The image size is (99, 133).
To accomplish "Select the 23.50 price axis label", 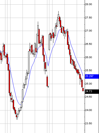I will pyautogui.click(x=89, y=124).
